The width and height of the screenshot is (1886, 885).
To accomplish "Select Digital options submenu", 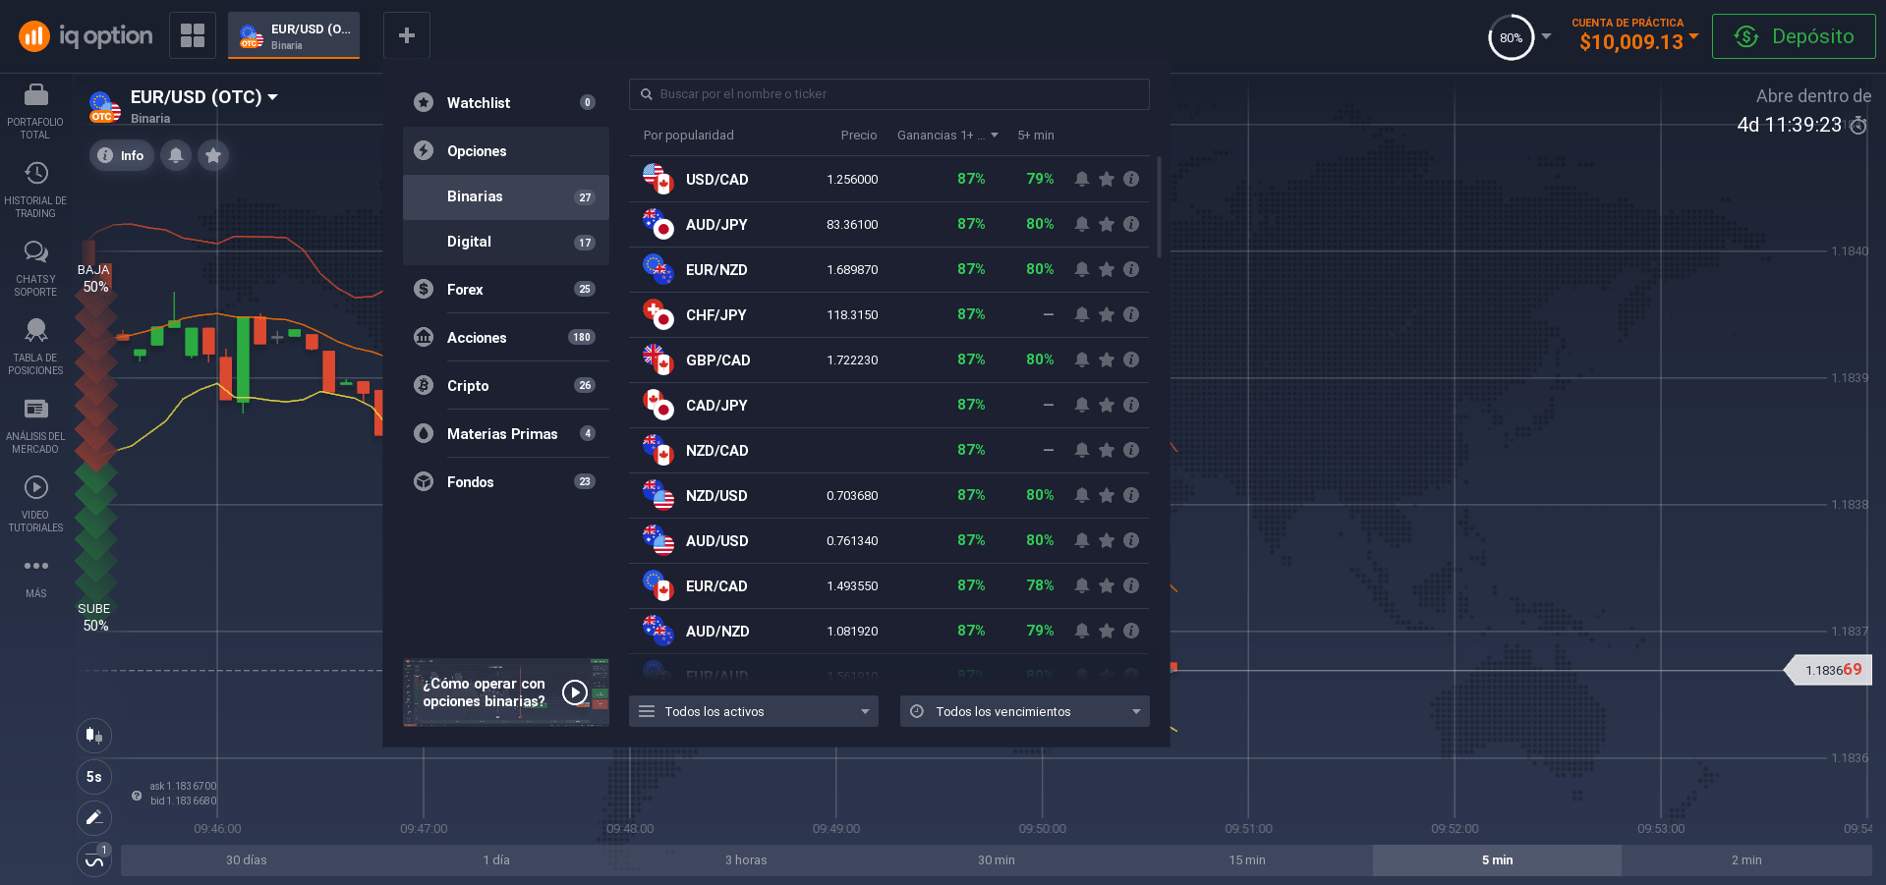I will tap(506, 242).
